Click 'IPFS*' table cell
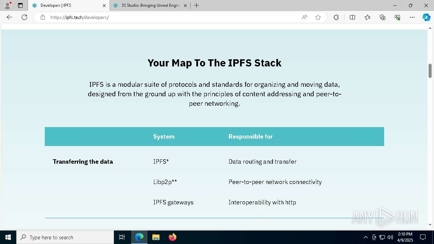The width and height of the screenshot is (434, 244). [161, 162]
